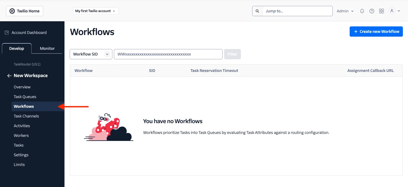
Task: Click the Filter button
Action: click(x=232, y=54)
